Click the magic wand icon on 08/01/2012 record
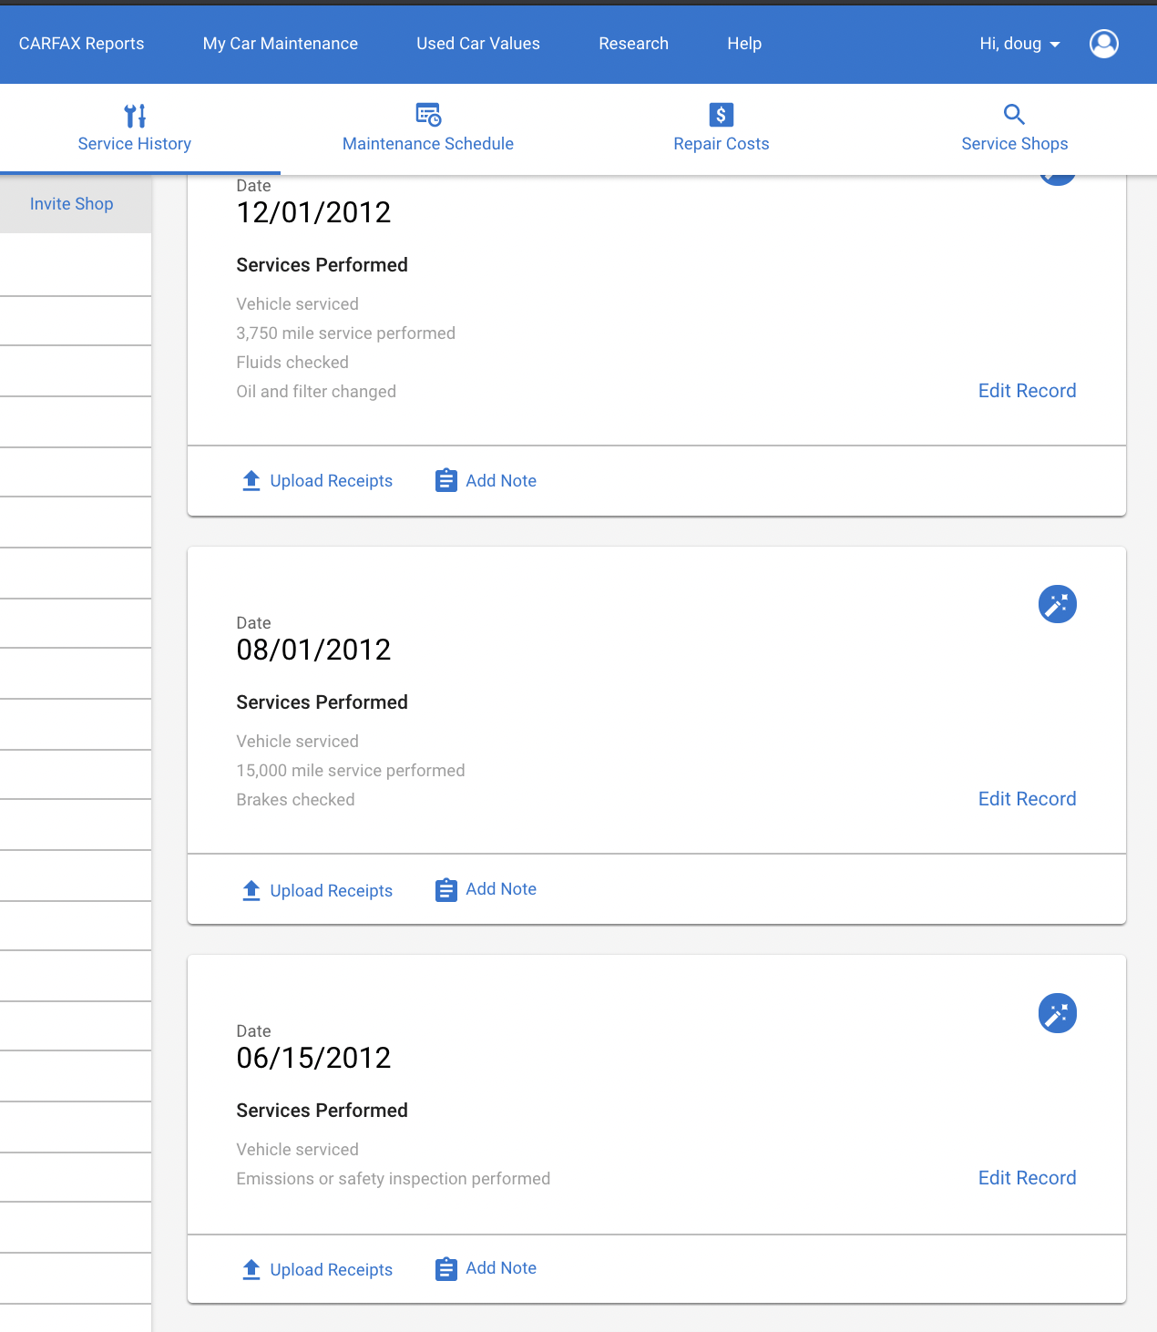 [1058, 604]
